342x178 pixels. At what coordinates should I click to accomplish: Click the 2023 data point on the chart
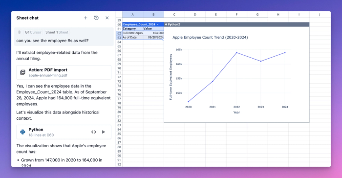(261, 61)
